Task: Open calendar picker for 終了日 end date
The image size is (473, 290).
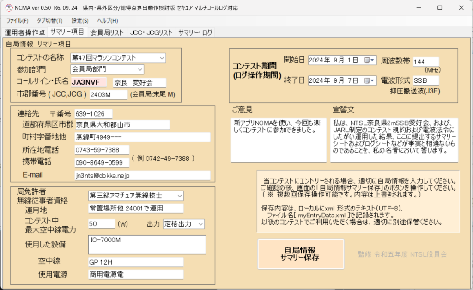Action: click(368, 80)
